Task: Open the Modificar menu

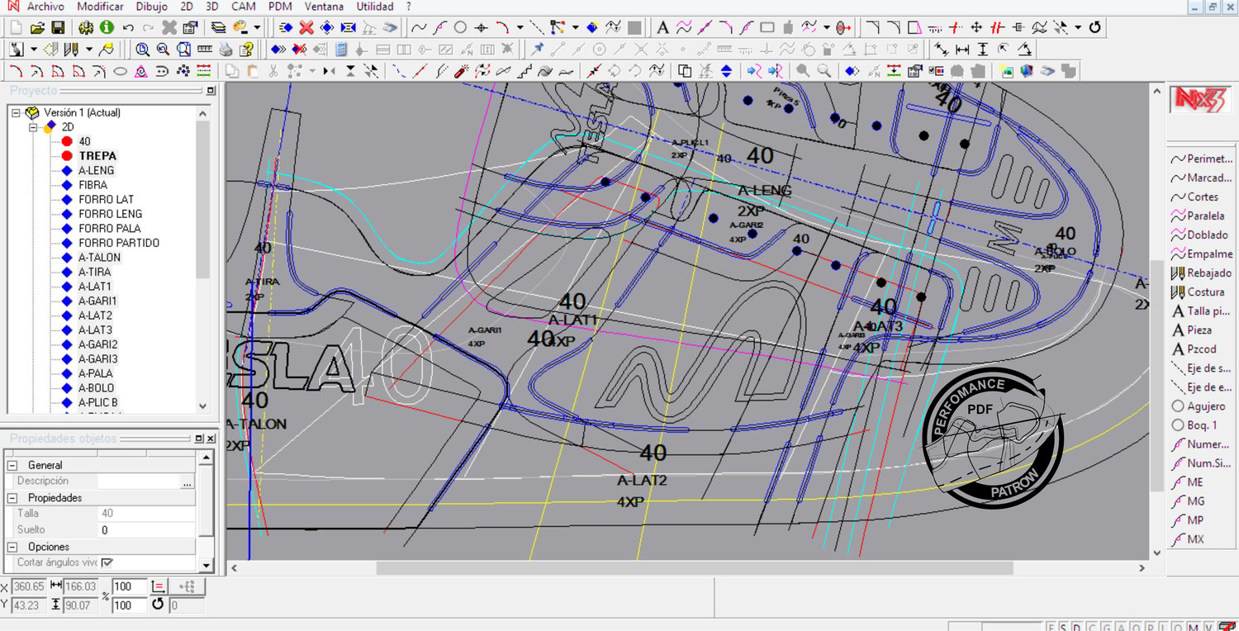Action: click(100, 7)
